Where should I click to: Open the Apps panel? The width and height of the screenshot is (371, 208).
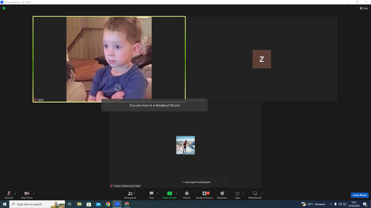tap(238, 195)
